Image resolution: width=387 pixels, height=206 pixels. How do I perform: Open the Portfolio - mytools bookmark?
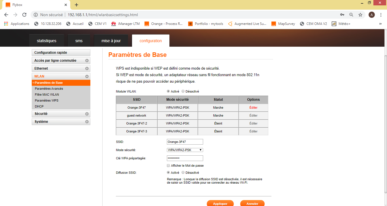pyautogui.click(x=206, y=24)
